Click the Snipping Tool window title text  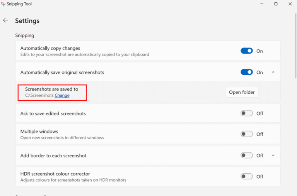(x=19, y=4)
